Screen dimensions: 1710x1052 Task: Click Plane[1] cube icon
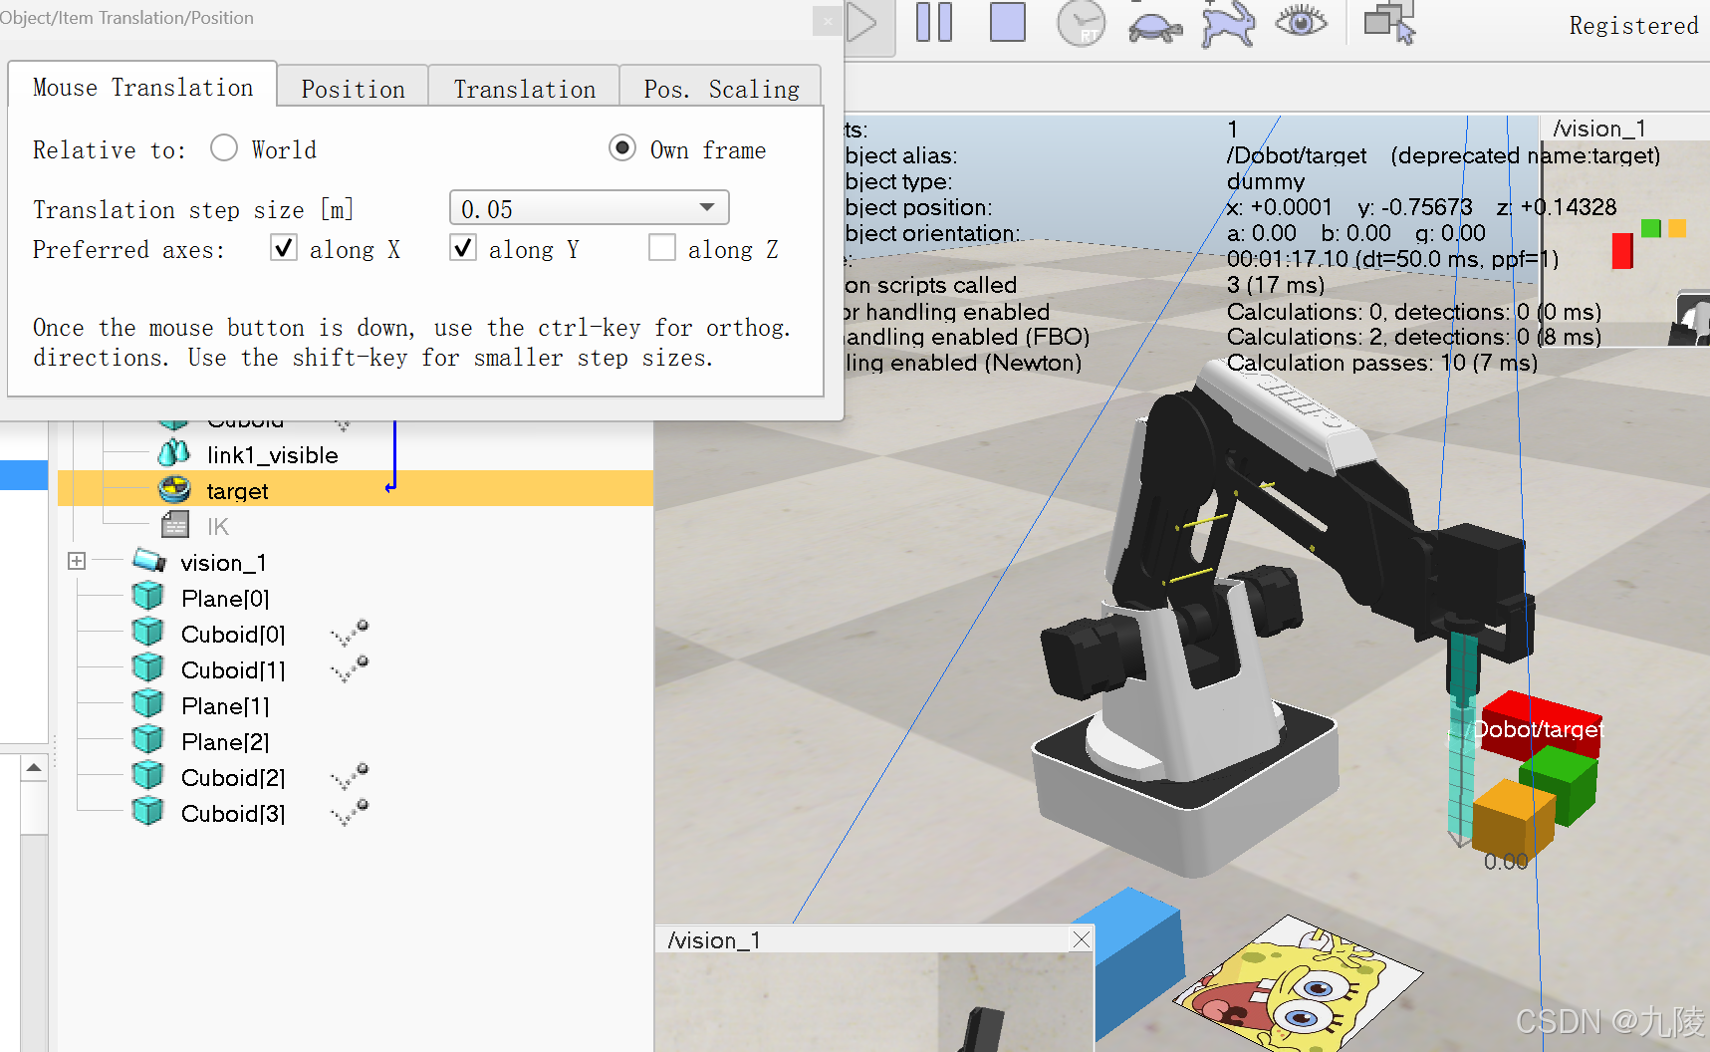pos(147,704)
